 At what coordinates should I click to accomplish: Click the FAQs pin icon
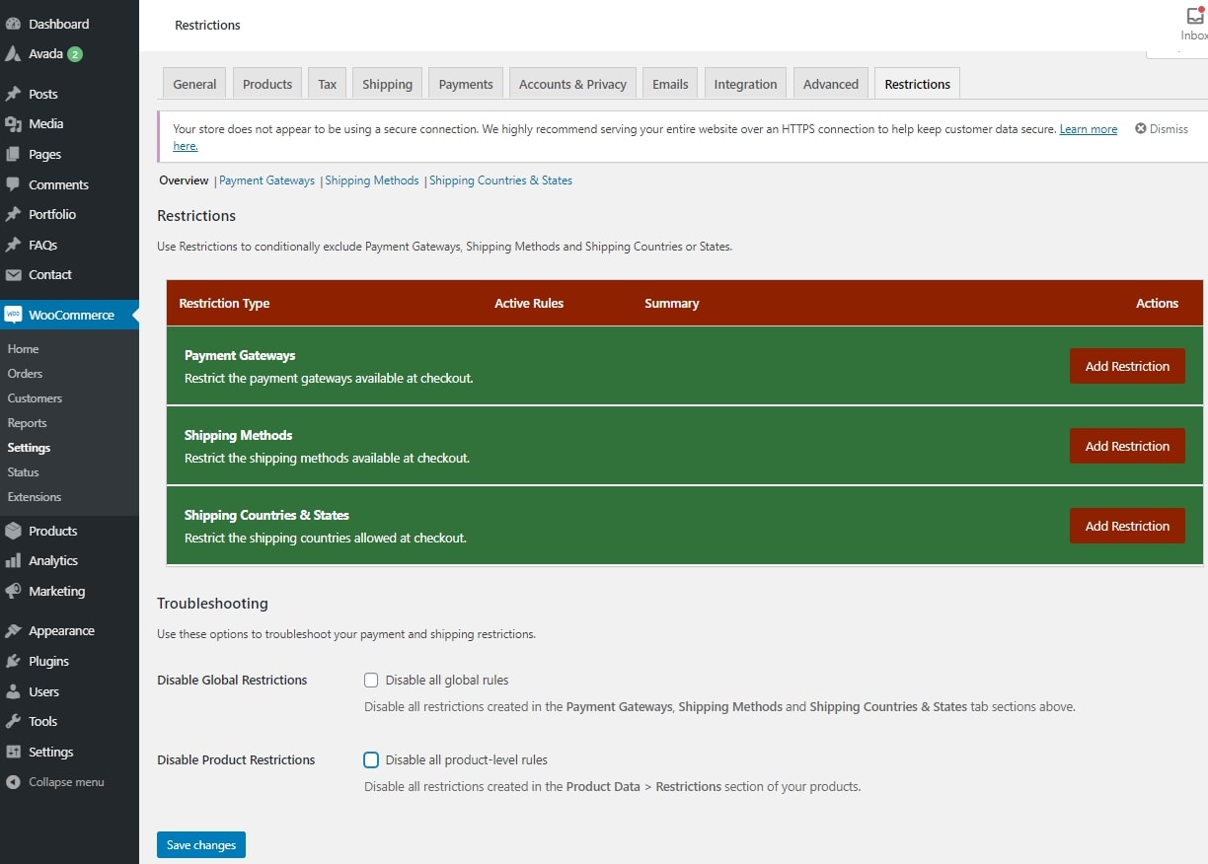[13, 245]
